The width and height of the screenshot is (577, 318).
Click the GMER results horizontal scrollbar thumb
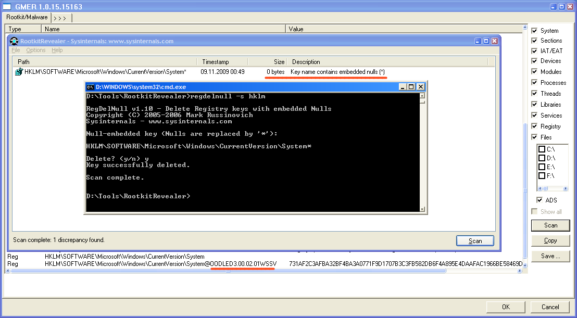[x=228, y=271]
